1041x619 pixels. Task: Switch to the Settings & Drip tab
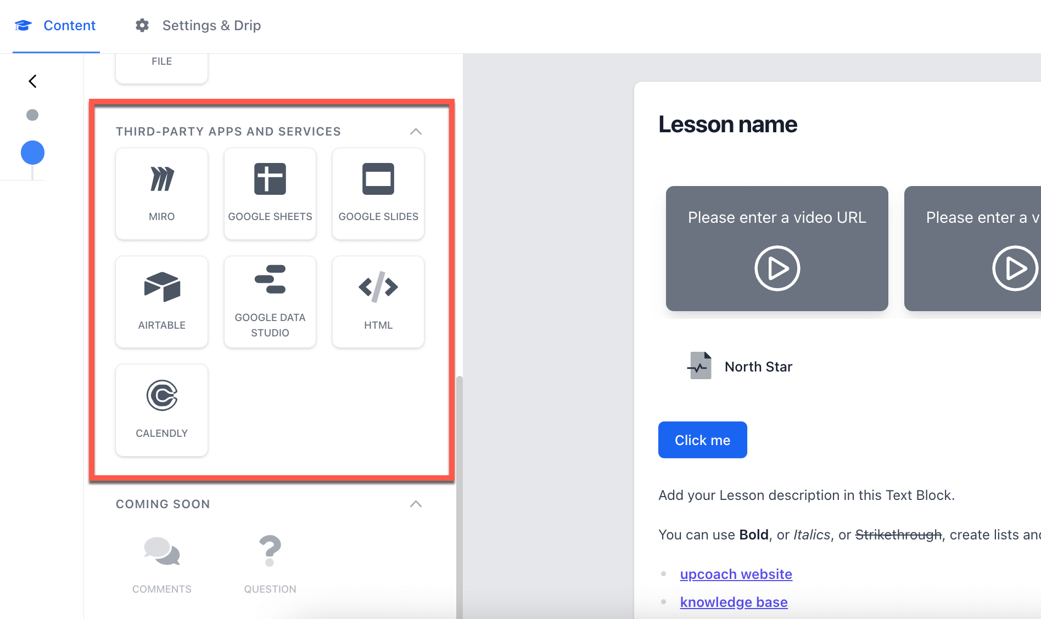211,25
